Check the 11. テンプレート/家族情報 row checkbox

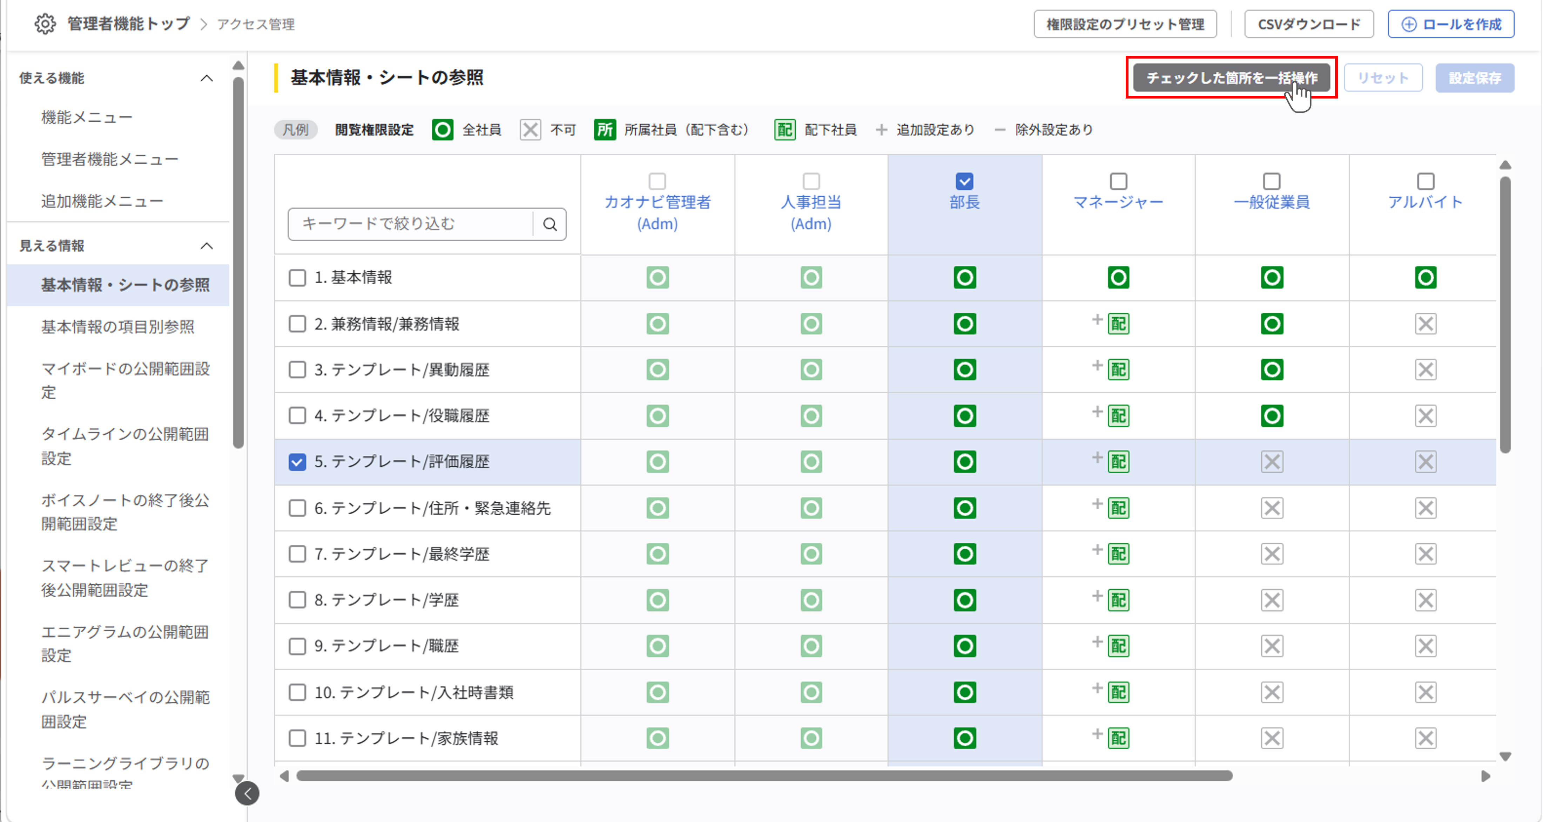[297, 738]
